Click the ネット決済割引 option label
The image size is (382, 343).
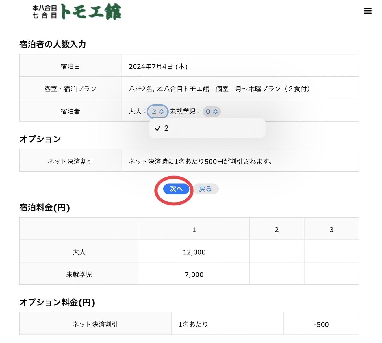[x=70, y=161]
